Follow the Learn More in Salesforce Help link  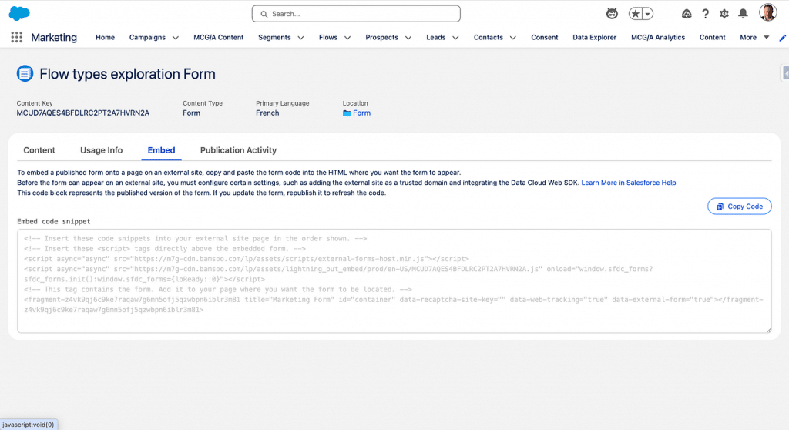pos(628,183)
